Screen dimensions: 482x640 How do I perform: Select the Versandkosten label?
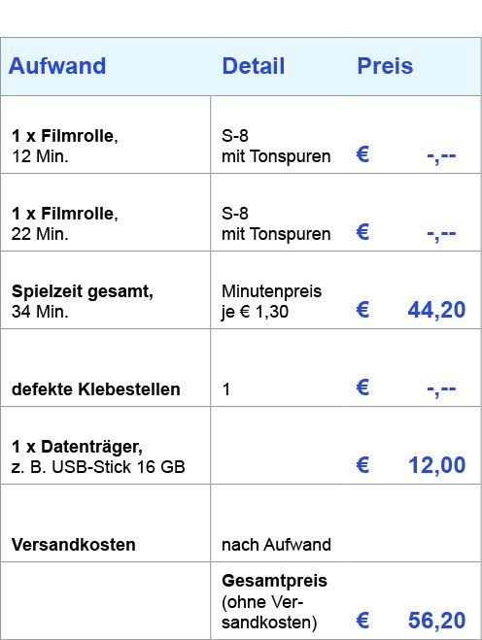coord(74,545)
